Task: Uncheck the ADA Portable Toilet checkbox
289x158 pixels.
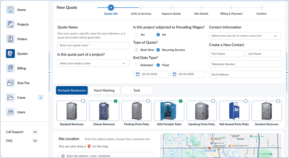Action: 181,101
